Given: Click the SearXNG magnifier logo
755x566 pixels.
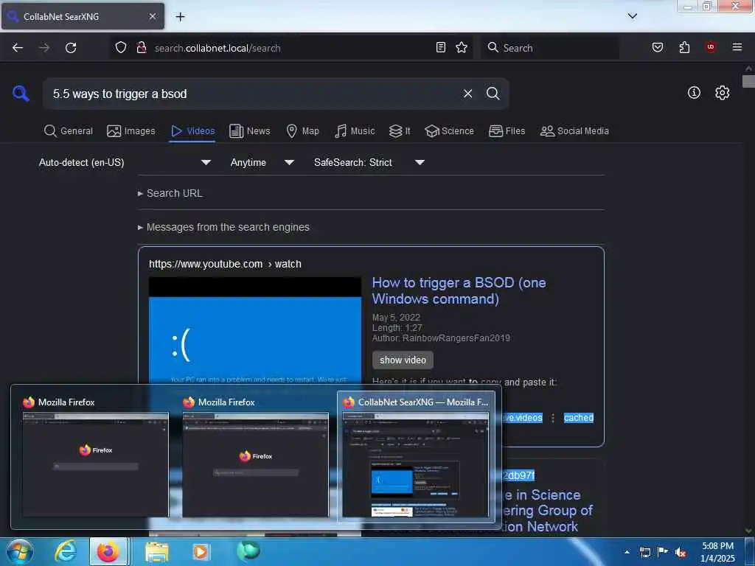Looking at the screenshot, I should tap(21, 93).
